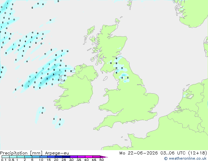Select the 25–30 mm dark navy legend box
208x161 pixels.
[66, 157]
